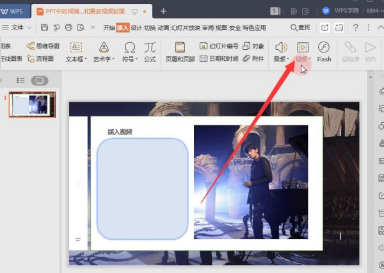This screenshot has width=384, height=273.
Task: Switch to the 插入 ribbon tab
Action: click(123, 27)
